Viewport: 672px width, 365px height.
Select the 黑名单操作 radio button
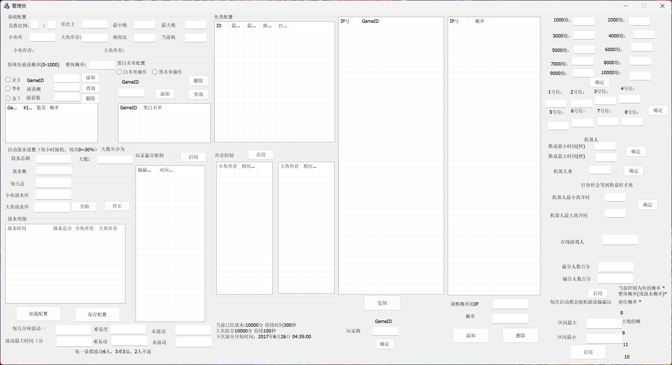point(155,72)
